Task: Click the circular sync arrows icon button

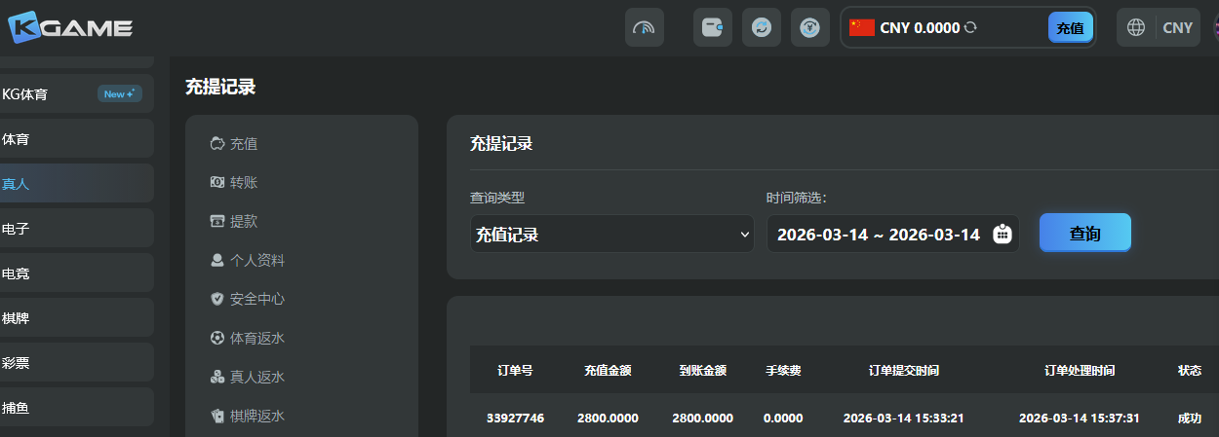Action: [x=761, y=27]
